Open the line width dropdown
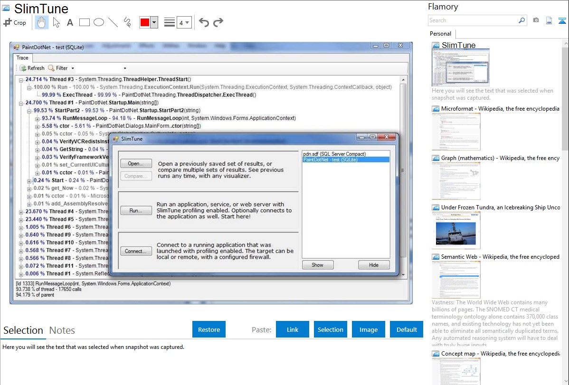569x385 pixels. coord(184,22)
